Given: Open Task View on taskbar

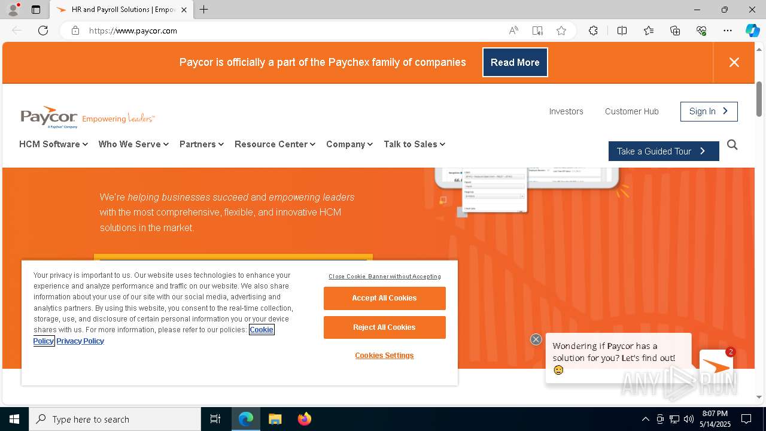Looking at the screenshot, I should [215, 419].
